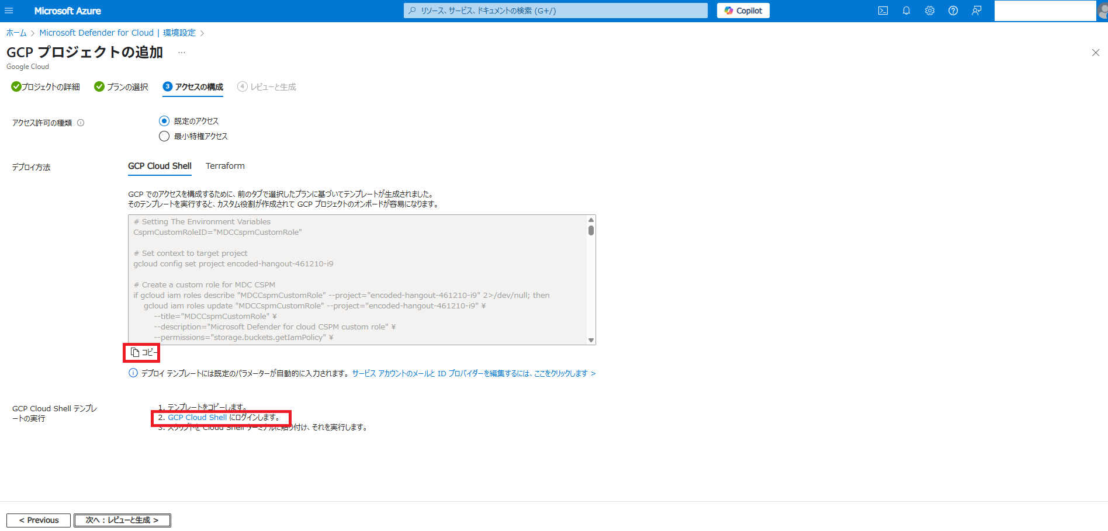Click the Google Cloud subtitle text
Screen dimensions: 1108x531
pos(27,67)
